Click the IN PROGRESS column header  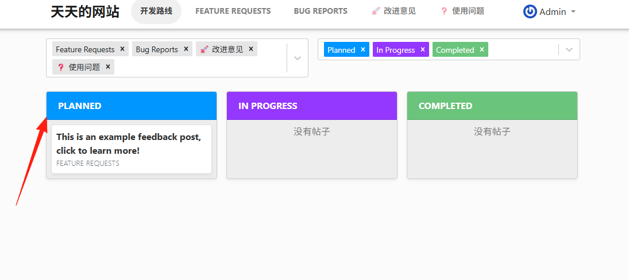click(x=312, y=106)
